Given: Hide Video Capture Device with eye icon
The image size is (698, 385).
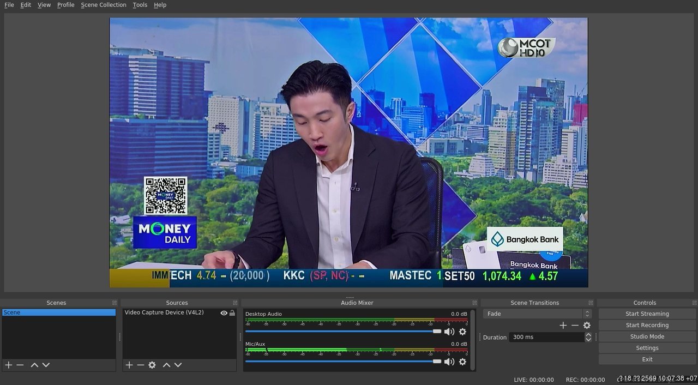Looking at the screenshot, I should tap(224, 313).
